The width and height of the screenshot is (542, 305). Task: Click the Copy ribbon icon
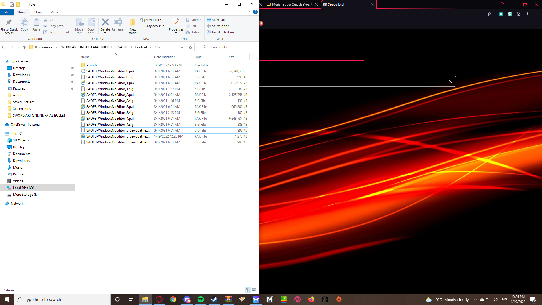coord(24,25)
